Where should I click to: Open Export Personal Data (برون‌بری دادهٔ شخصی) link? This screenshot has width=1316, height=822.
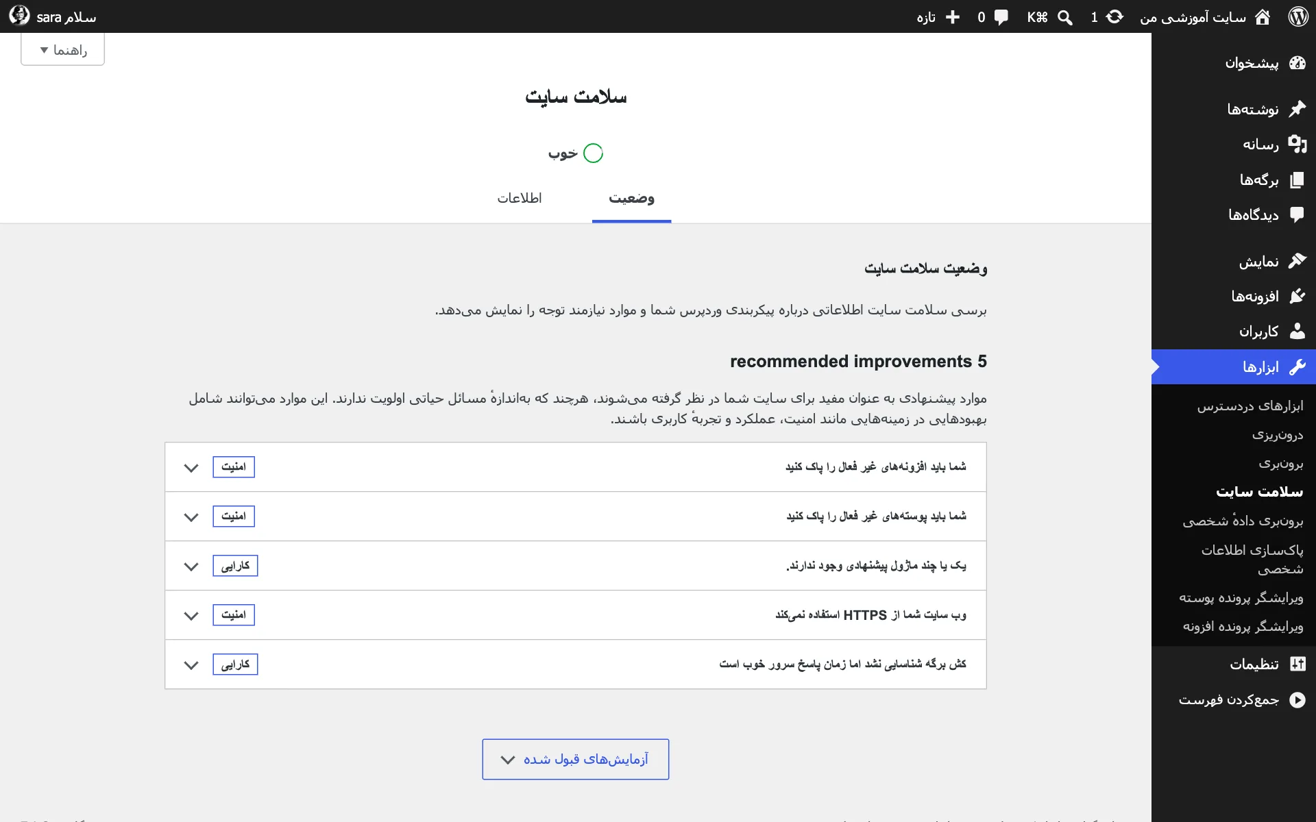tap(1243, 521)
